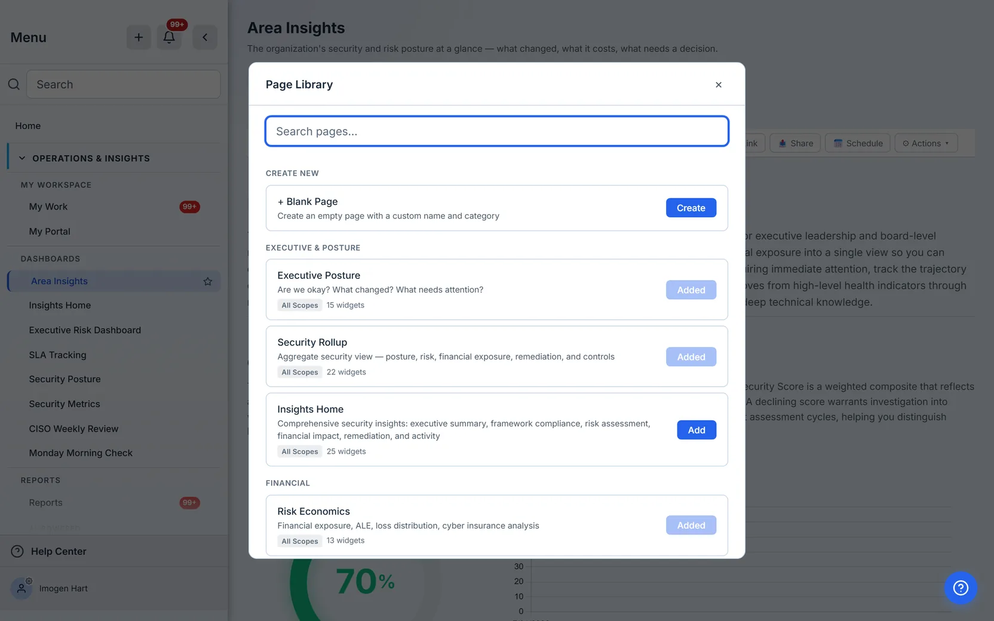Click the Schedule button
The height and width of the screenshot is (621, 994).
858,143
